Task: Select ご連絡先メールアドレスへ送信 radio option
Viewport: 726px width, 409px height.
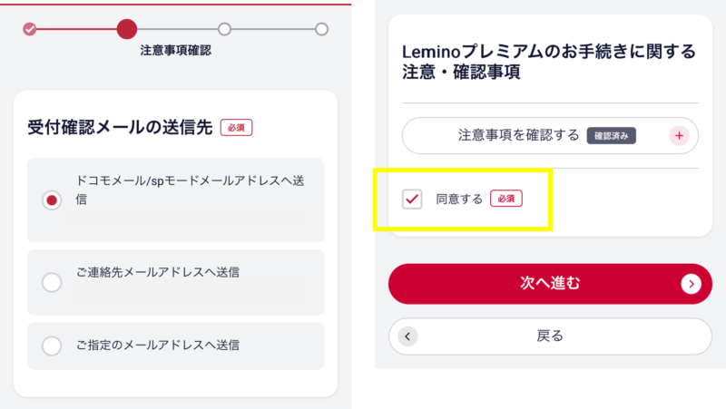Action: [52, 282]
